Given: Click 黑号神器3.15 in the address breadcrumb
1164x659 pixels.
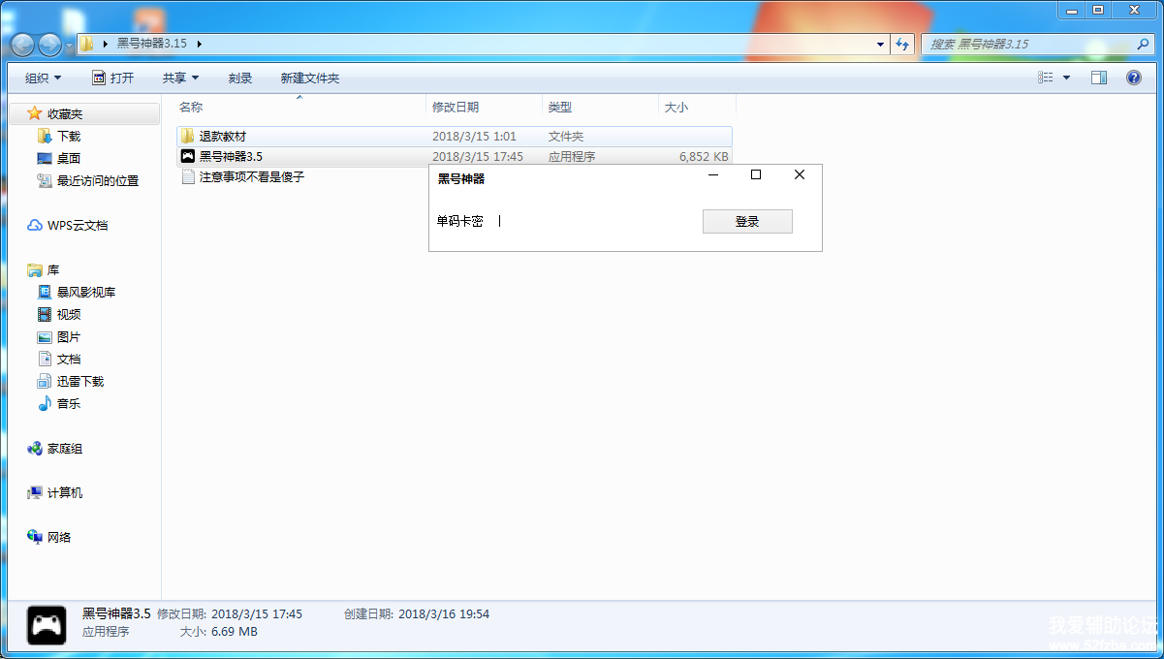Looking at the screenshot, I should (x=152, y=44).
